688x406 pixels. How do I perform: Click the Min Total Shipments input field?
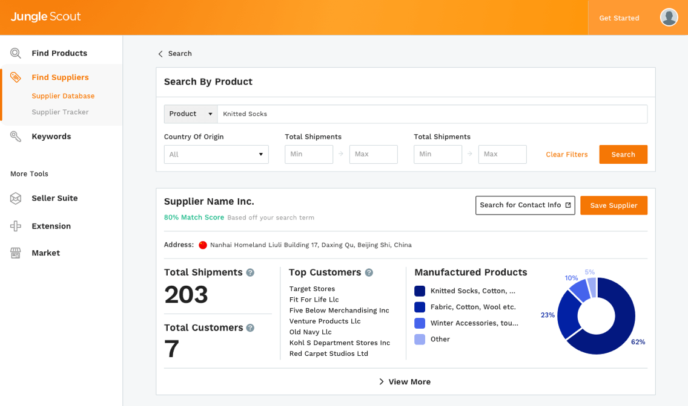point(309,154)
